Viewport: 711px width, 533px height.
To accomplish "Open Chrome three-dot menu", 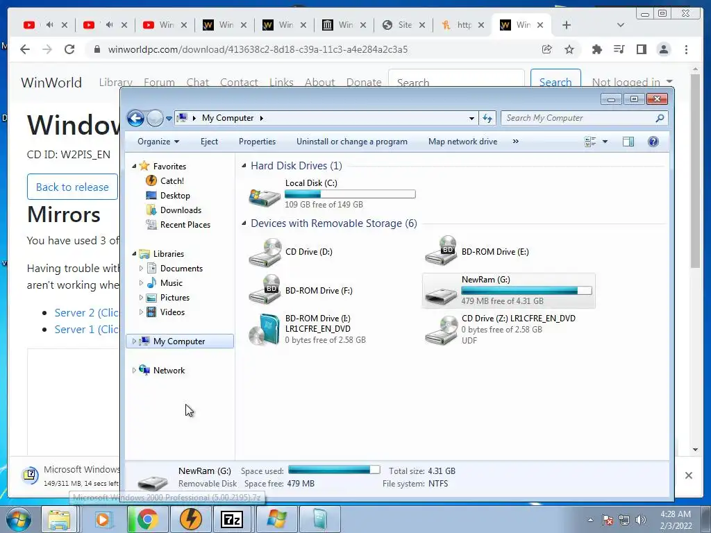I will [x=686, y=49].
